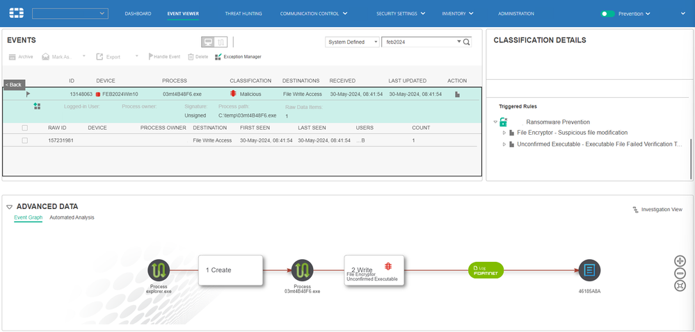Open the Mark As dropdown arrow
The height and width of the screenshot is (332, 695).
pos(84,56)
